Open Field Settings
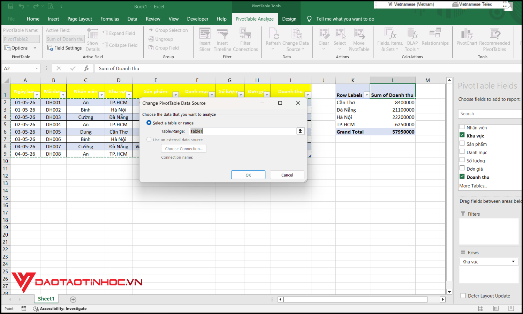523x314 pixels. coord(65,48)
